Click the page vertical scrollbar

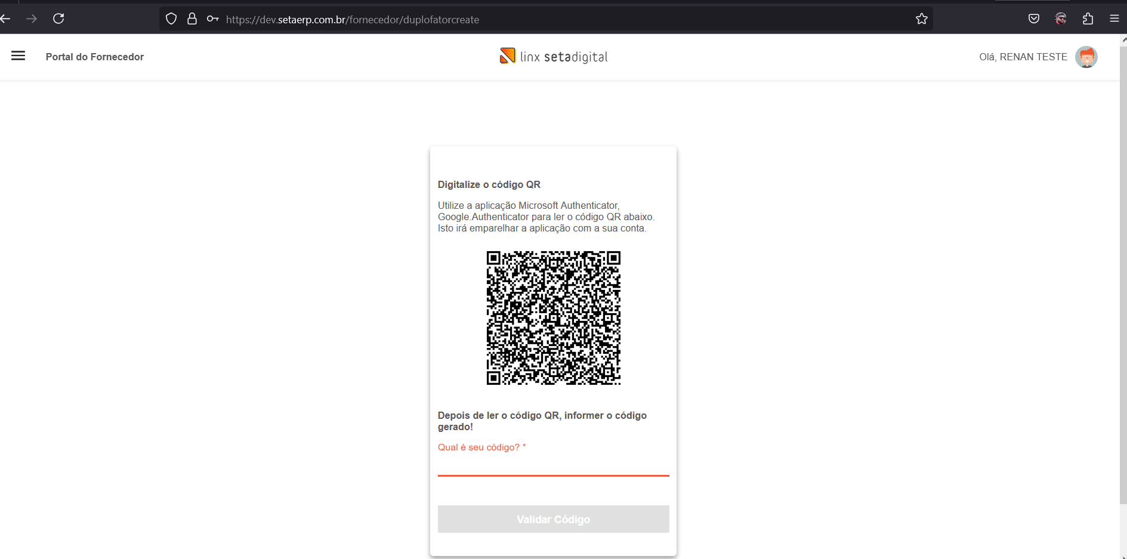[1123, 274]
